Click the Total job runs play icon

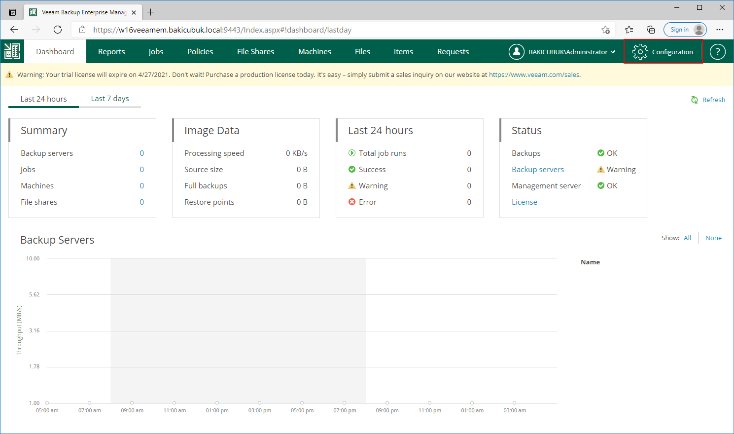(352, 153)
